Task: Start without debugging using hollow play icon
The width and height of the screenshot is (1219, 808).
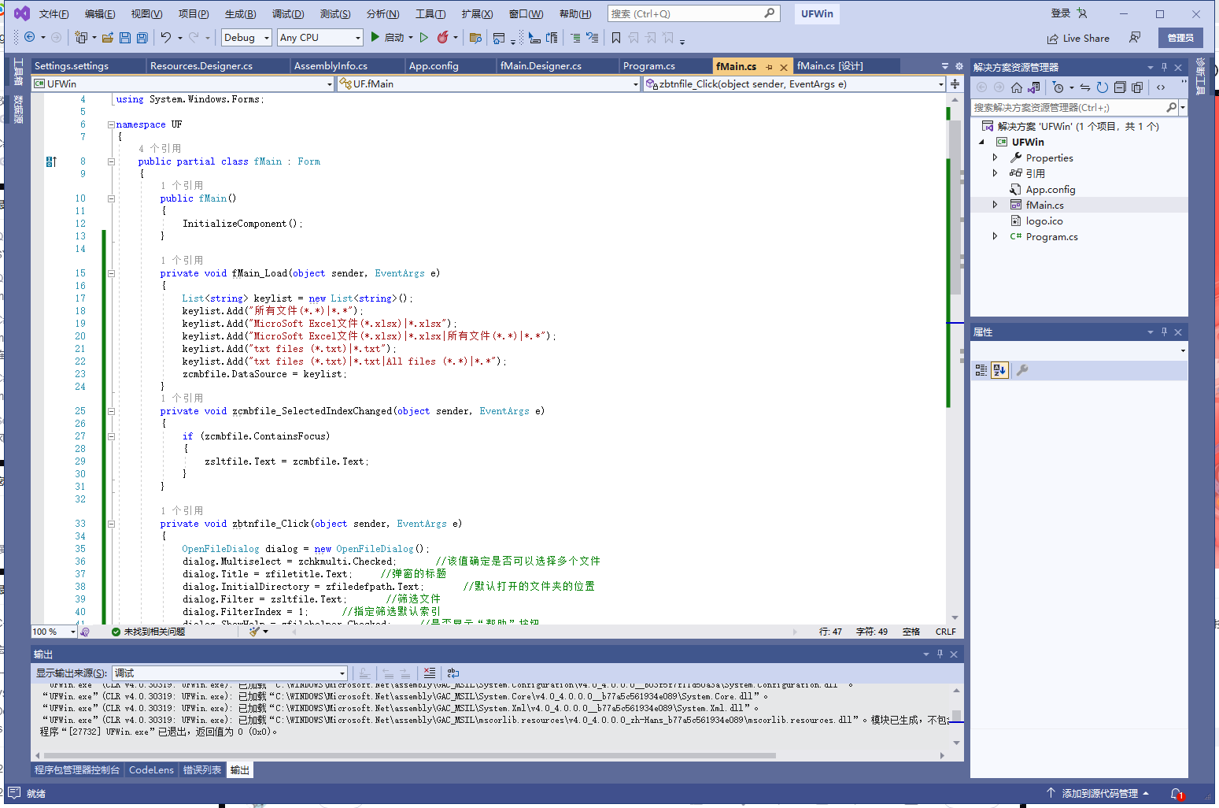Action: pos(424,37)
